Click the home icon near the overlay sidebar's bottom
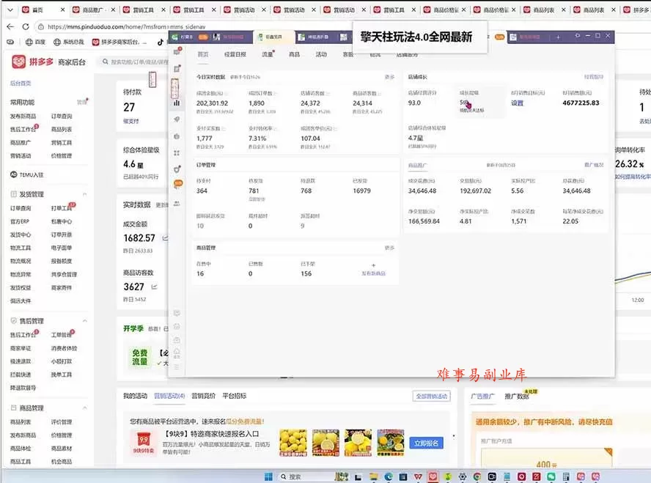The width and height of the screenshot is (651, 483). (x=177, y=353)
